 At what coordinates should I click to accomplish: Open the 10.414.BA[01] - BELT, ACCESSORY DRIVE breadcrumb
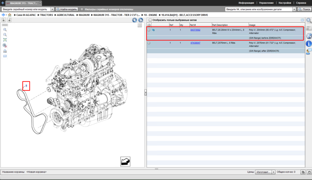tap(185, 15)
